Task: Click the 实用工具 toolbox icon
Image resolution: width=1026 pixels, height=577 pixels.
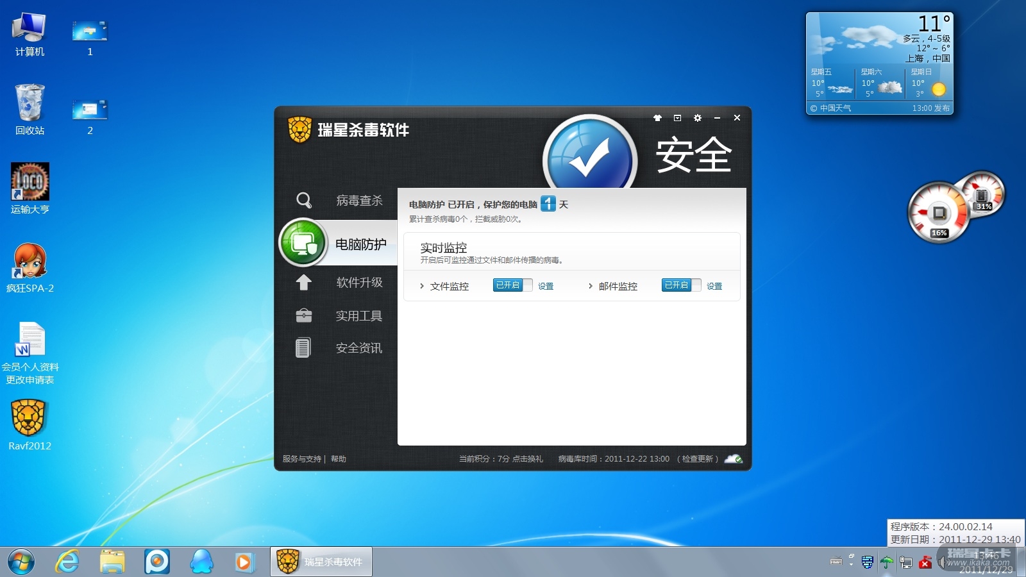Action: coord(303,315)
